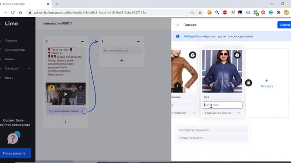Click the Таңдау параметрі field
This screenshot has width=291, height=163.
pyautogui.click(x=213, y=138)
